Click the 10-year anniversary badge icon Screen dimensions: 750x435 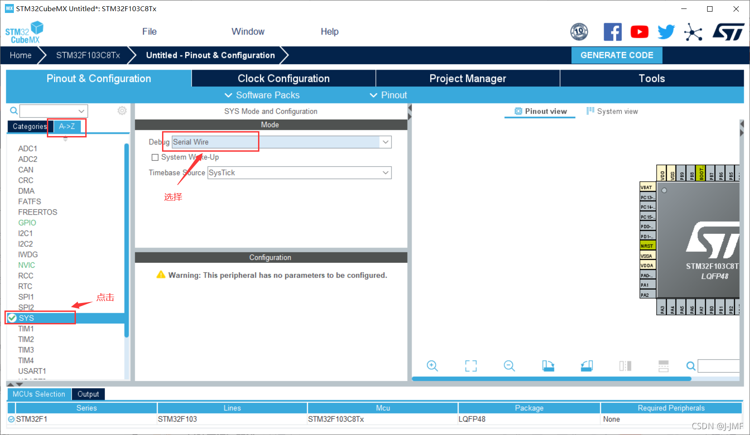point(579,32)
